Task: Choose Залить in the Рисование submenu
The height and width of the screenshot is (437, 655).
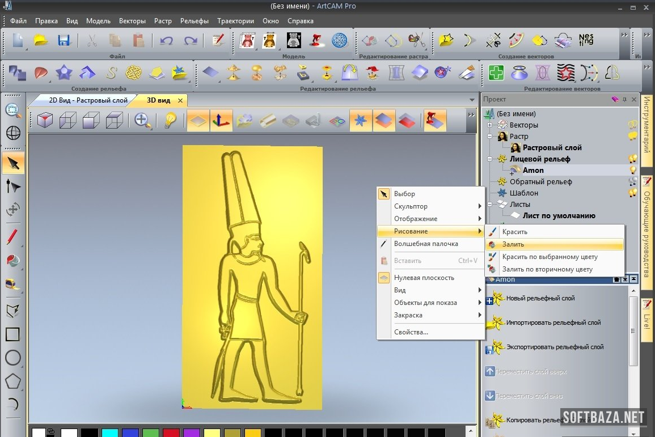Action: (x=513, y=244)
